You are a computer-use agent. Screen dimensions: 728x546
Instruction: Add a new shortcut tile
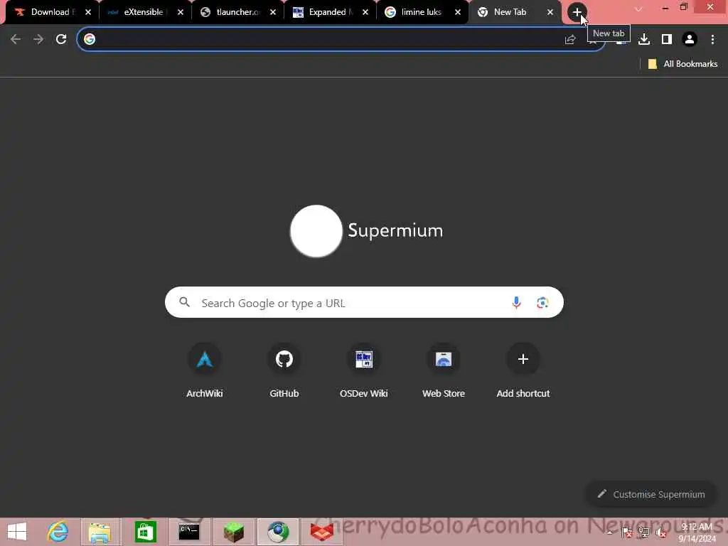(x=523, y=371)
